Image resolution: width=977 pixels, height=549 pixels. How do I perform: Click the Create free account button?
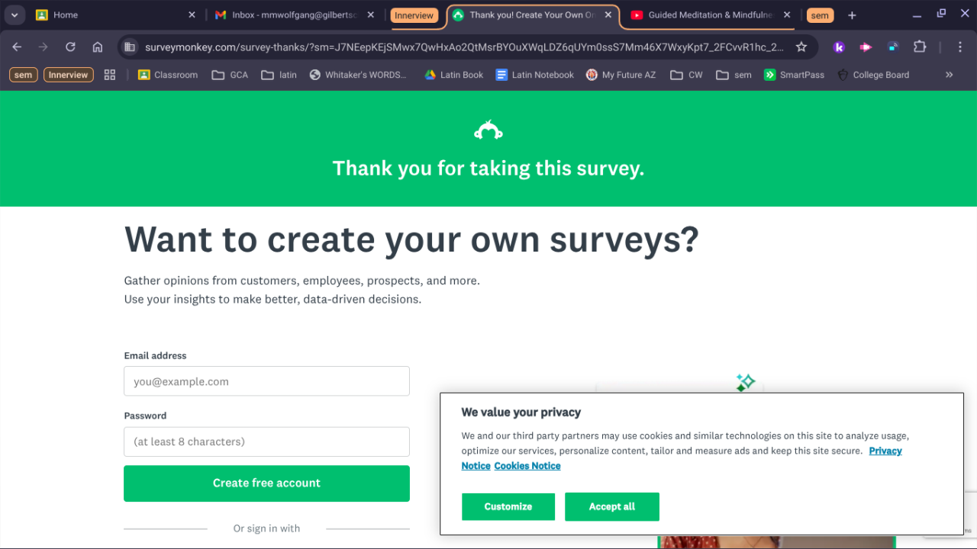266,483
